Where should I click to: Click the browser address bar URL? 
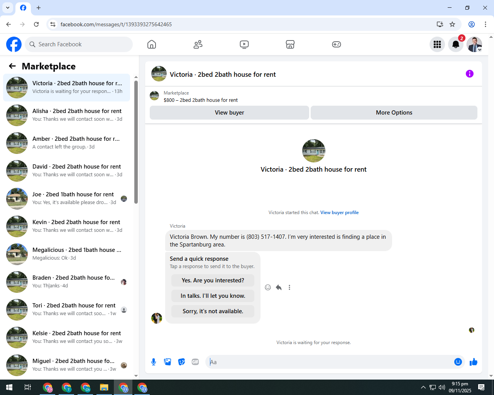(x=116, y=24)
